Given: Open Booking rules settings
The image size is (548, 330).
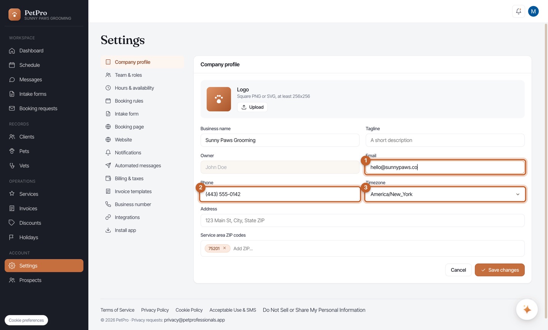Looking at the screenshot, I should coord(142,101).
